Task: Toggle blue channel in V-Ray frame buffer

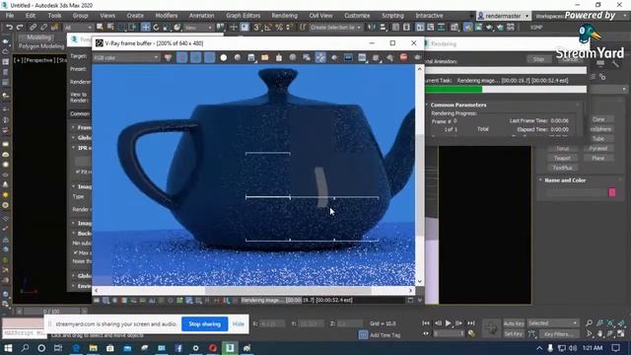Action: click(x=209, y=57)
